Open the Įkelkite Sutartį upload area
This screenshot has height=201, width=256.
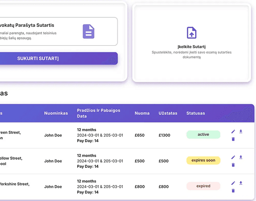(192, 43)
